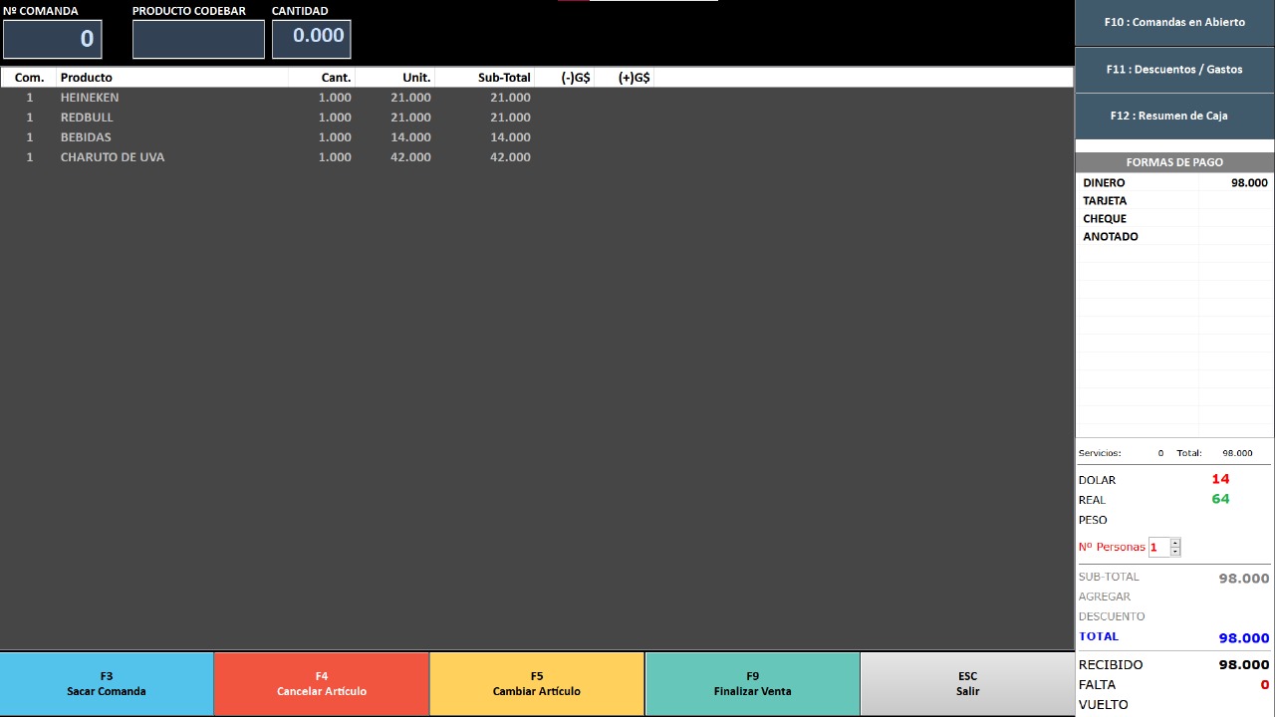Focus the Producto Codebar field
Screen dimensions: 1275x717
[x=198, y=39]
